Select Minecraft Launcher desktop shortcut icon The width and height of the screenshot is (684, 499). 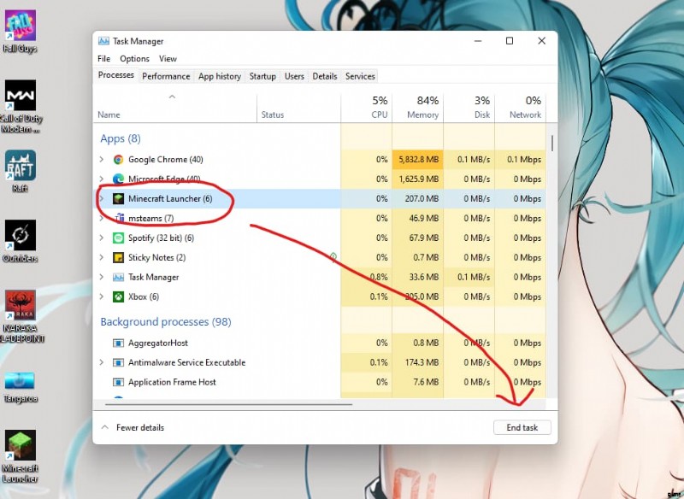pos(21,446)
